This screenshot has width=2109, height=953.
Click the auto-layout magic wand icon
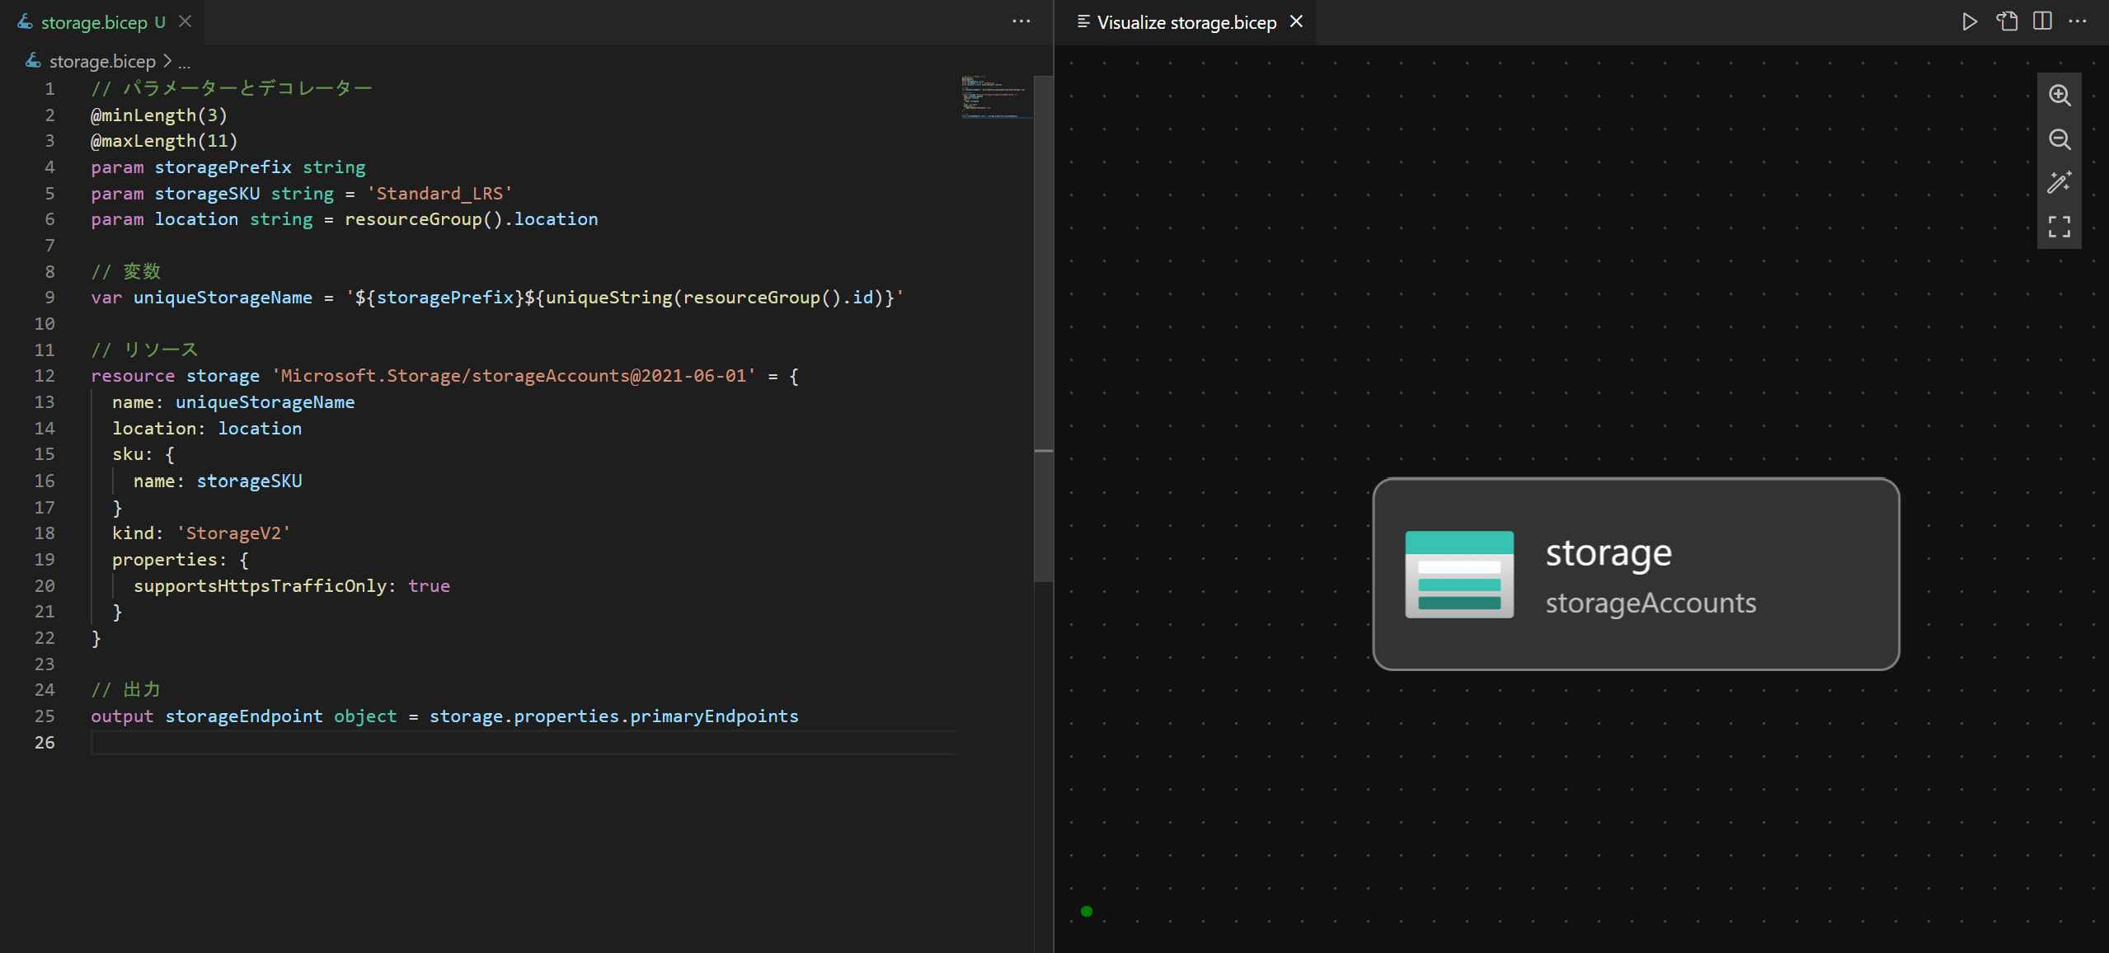pos(2059,182)
